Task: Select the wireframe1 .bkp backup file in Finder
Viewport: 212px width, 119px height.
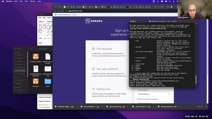Action: [x=48, y=59]
